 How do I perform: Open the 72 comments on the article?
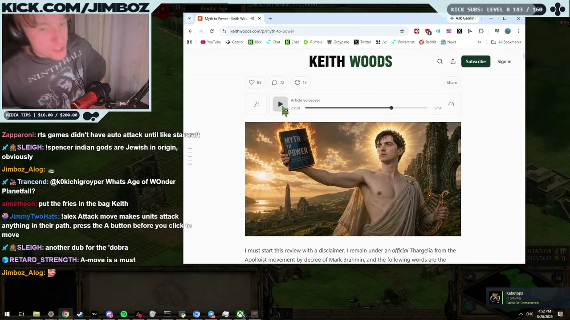[x=278, y=82]
